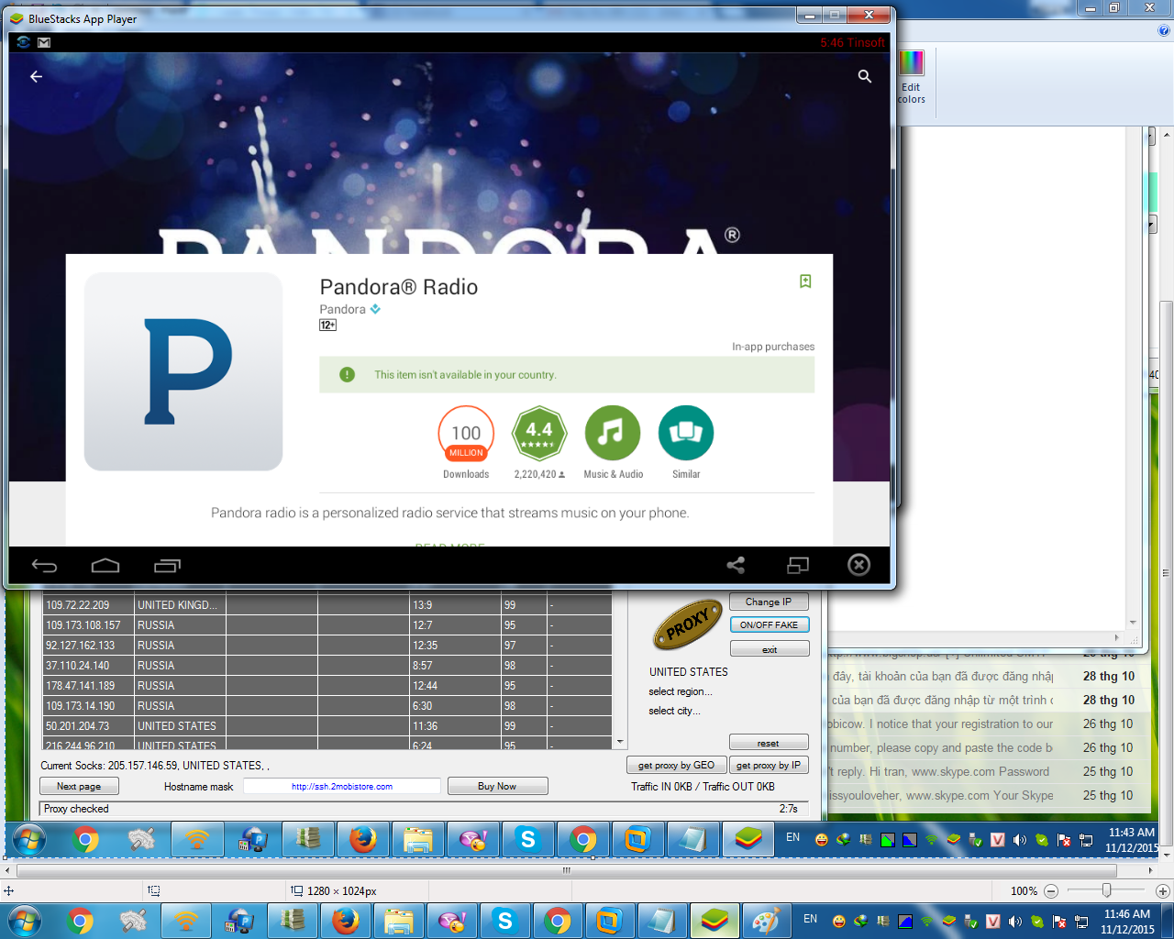Viewport: 1174px width, 939px height.
Task: Select proxy row 109.173.108.157
Action: 327,625
